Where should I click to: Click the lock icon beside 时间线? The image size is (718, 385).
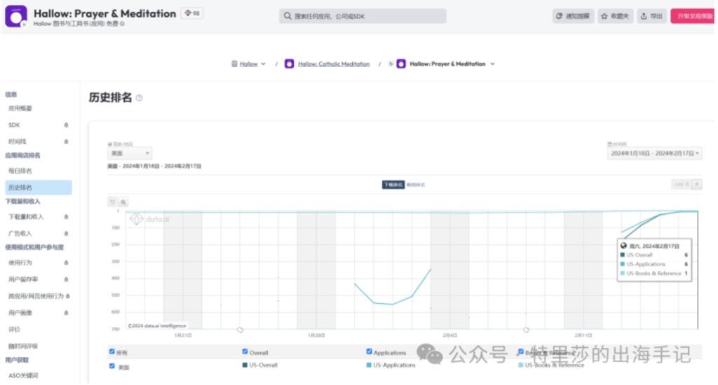[67, 141]
